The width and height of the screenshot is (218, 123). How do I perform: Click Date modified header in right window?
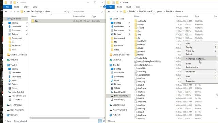point(182,16)
